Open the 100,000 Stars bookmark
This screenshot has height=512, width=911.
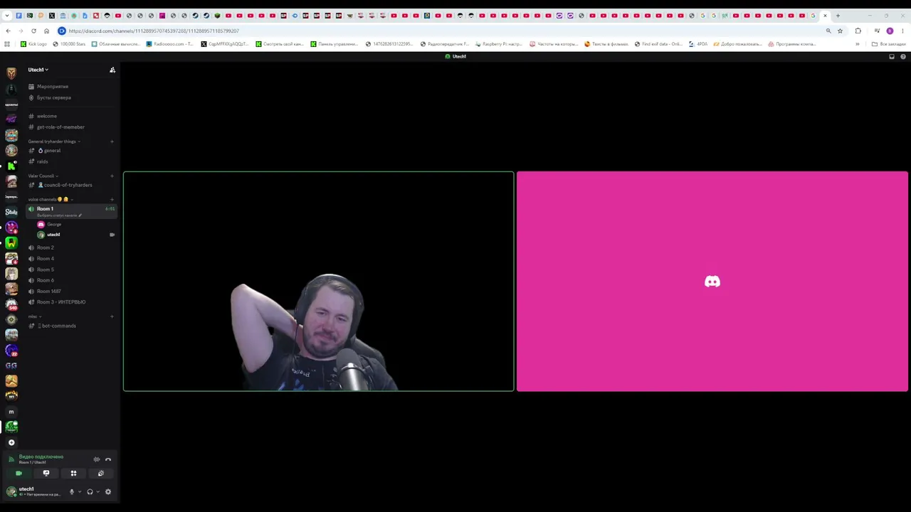[69, 44]
